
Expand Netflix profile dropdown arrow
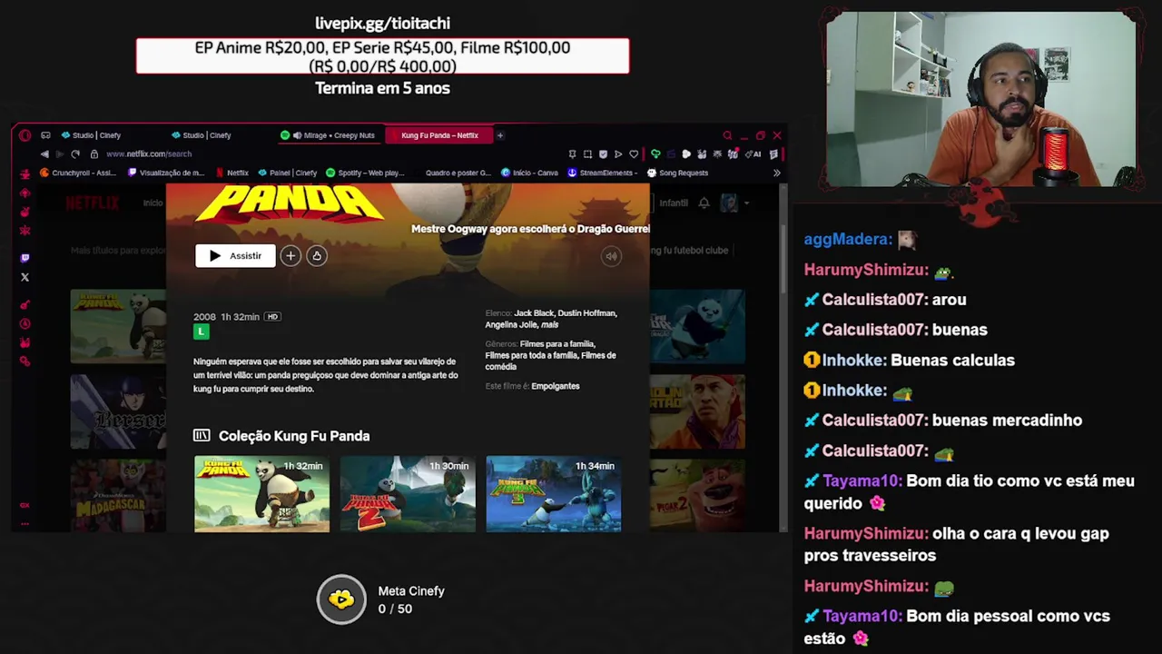tap(746, 203)
